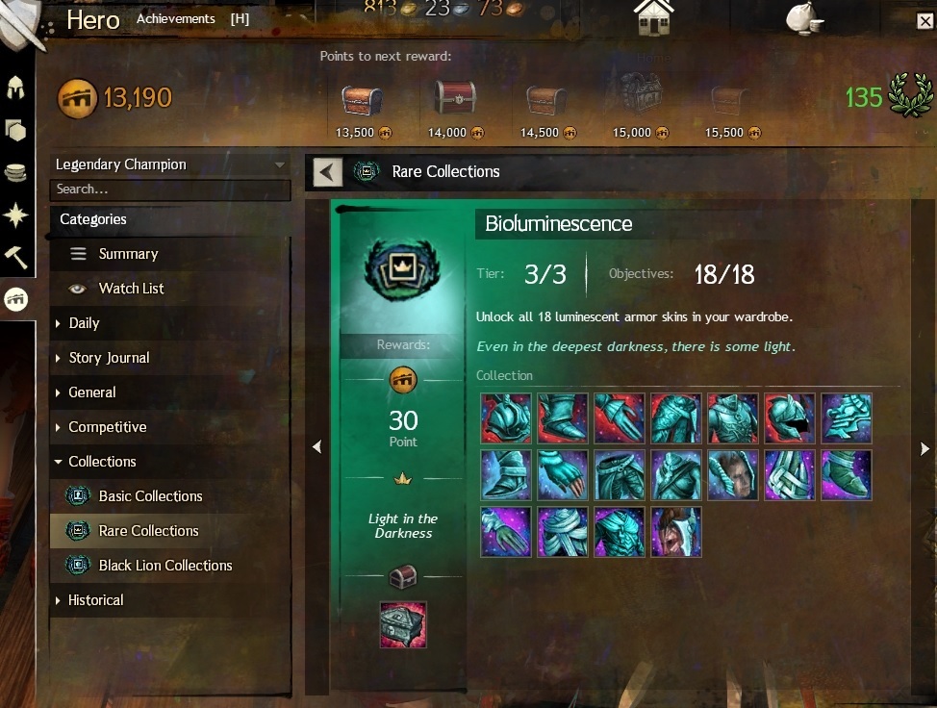Select the first luminescent armor skin thumbnail
Screen dimensions: 937x708
(x=506, y=418)
